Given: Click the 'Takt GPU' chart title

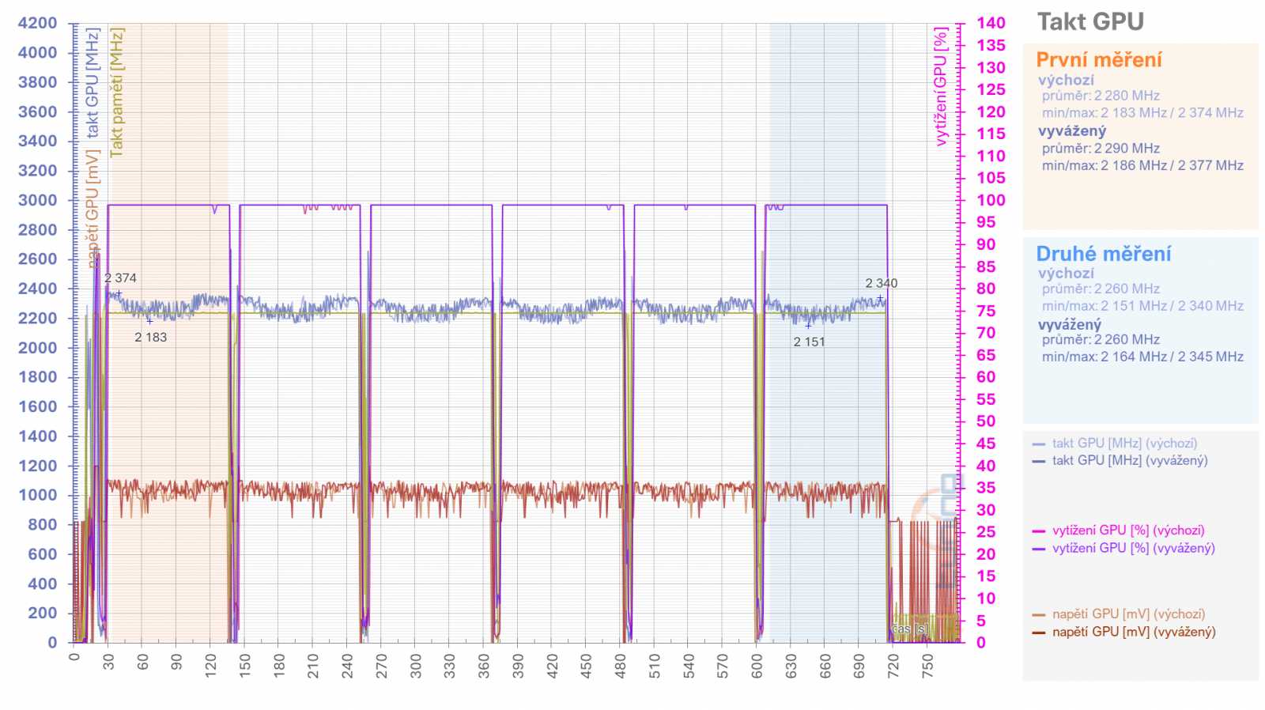Looking at the screenshot, I should [x=1090, y=21].
